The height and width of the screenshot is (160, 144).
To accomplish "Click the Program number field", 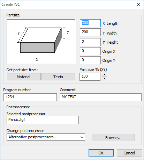I will pyautogui.click(x=30, y=97).
